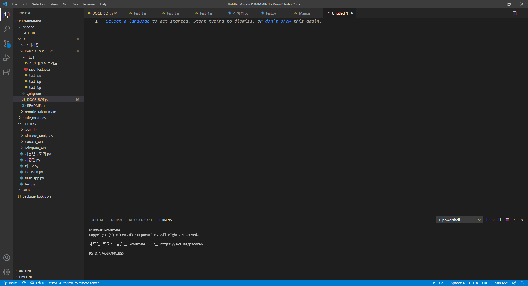Split the editor right

(515, 13)
